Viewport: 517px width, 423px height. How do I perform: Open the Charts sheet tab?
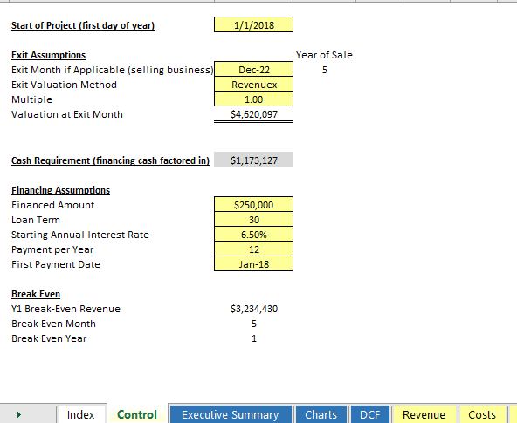tap(321, 414)
